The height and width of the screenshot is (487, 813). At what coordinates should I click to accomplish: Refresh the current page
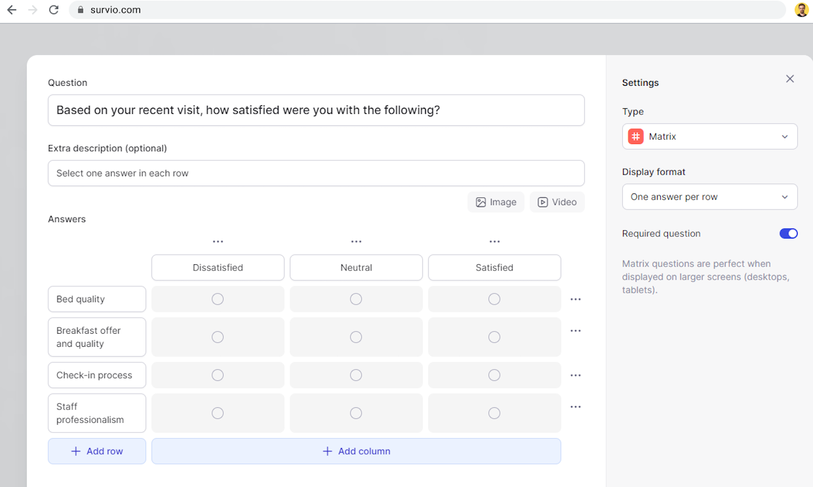[53, 9]
